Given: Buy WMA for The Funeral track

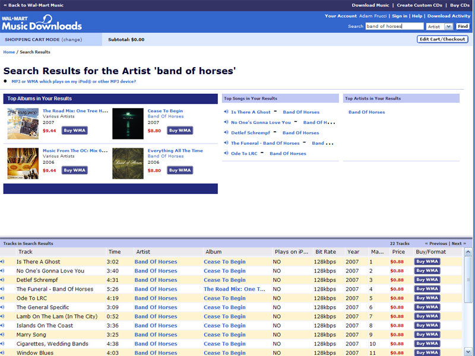Looking at the screenshot, I should [x=427, y=289].
